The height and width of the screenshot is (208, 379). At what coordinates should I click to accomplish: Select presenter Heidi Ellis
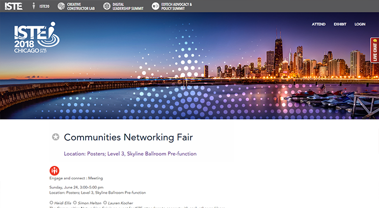coord(63,203)
